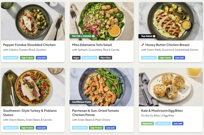Image resolution: width=204 pixels, height=135 pixels.
Task: Click Calorie Smart tag on Pepper Fondue card
Action: [x=11, y=58]
